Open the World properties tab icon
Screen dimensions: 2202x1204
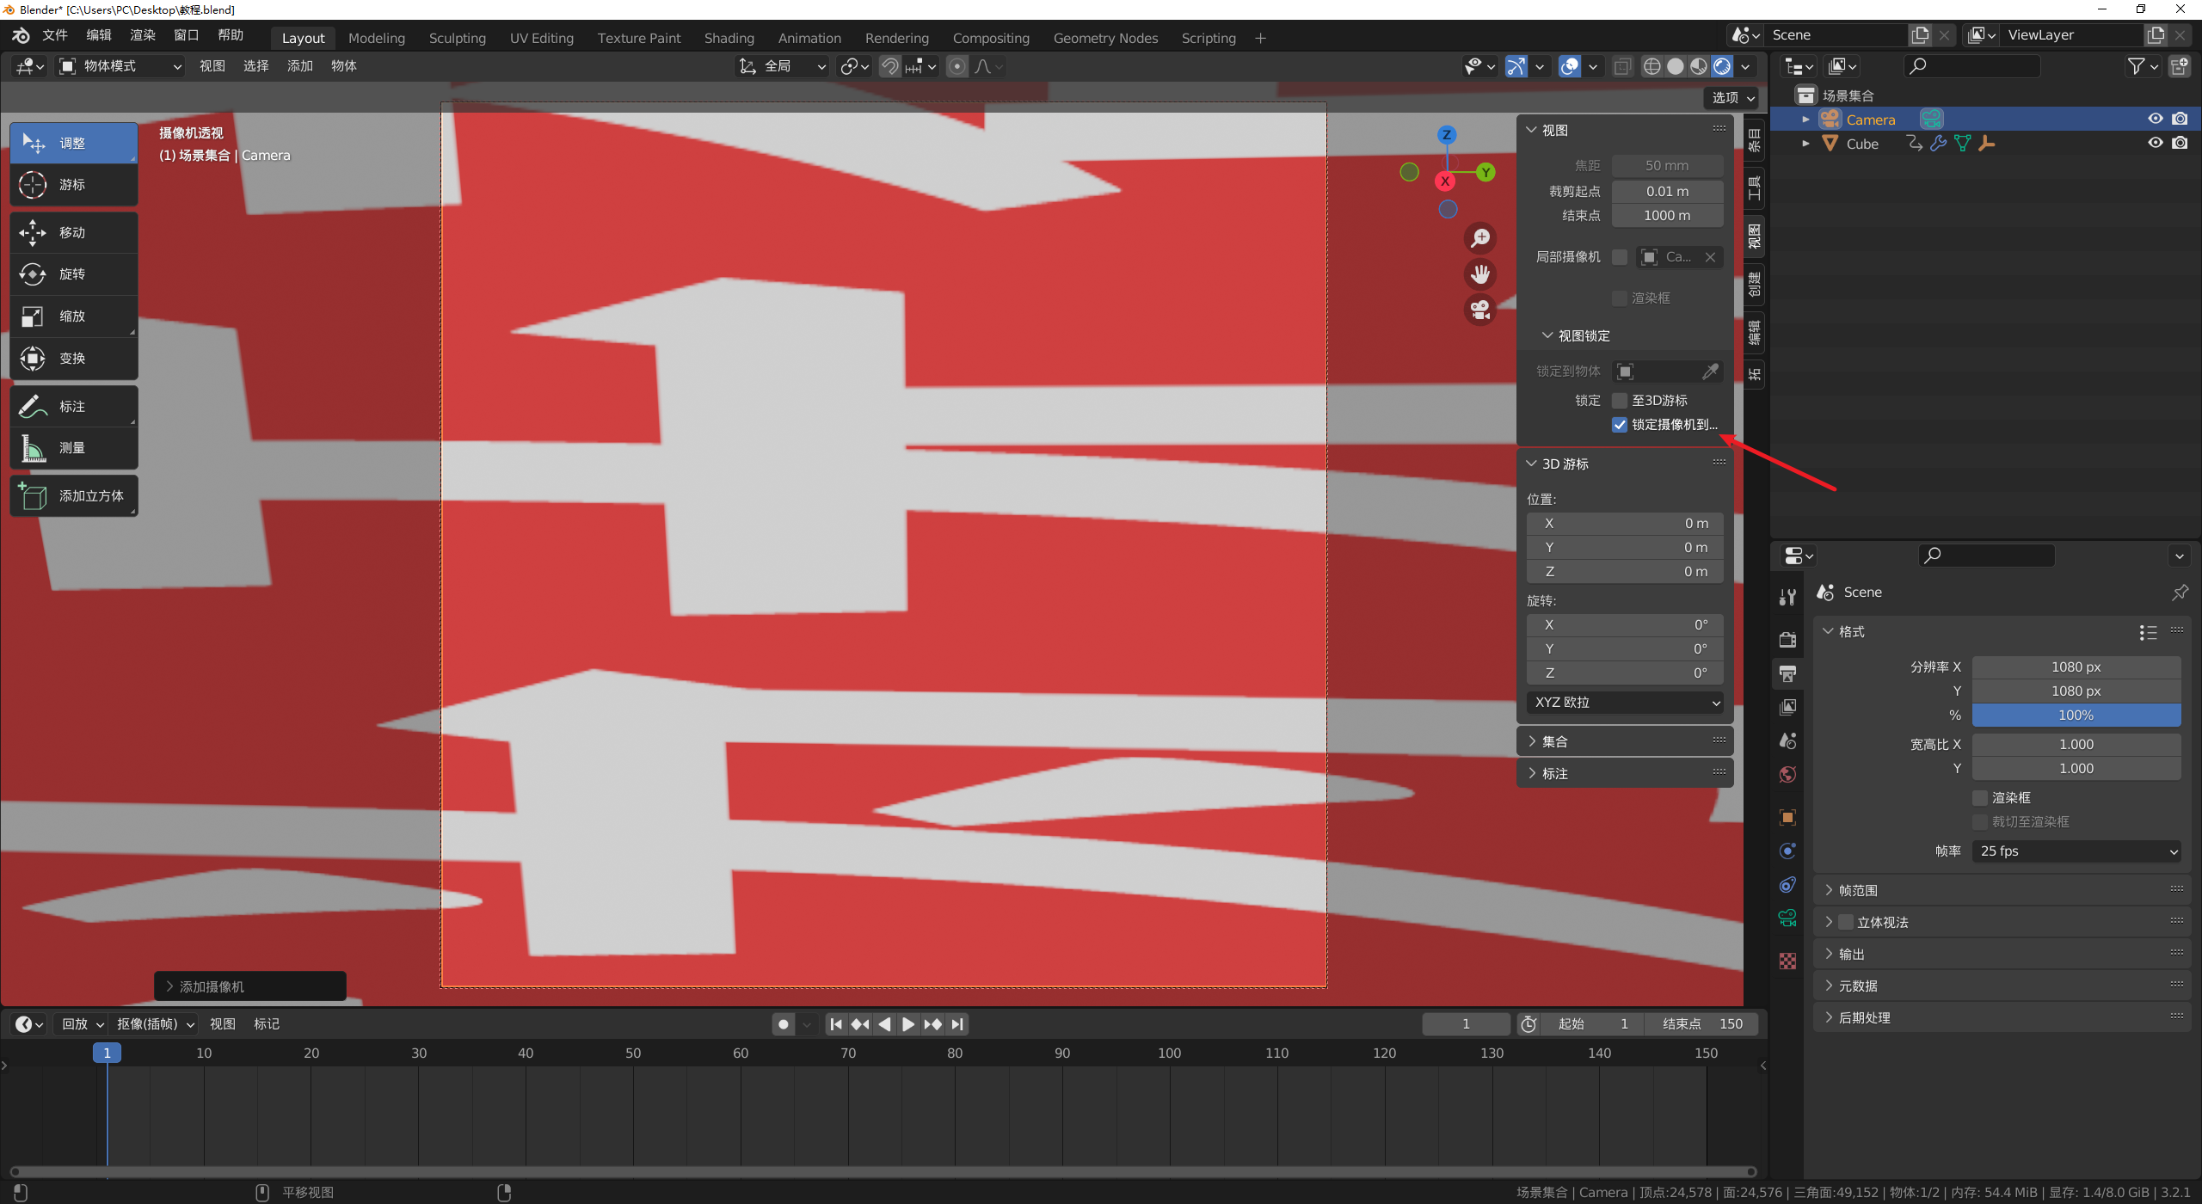1787,775
